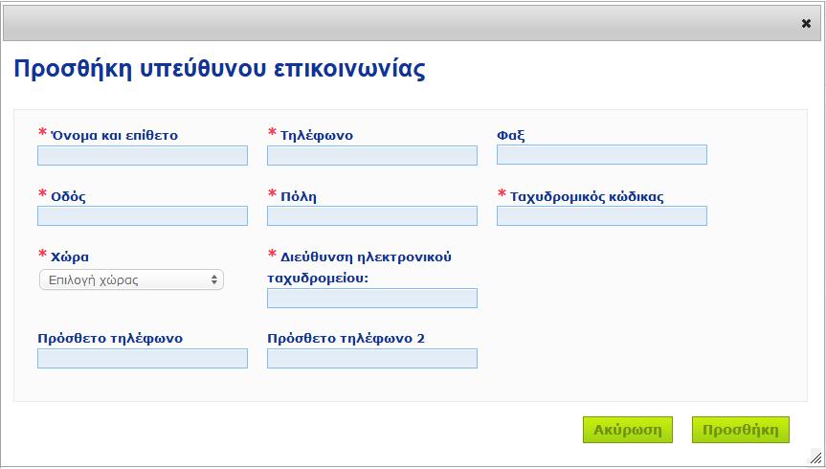
Task: Click the Πόλη input field
Action: 372,216
